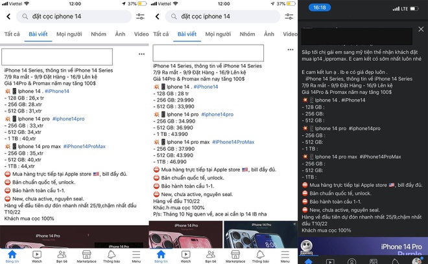Tap 'Khác.h mua cọc 100%' in middle post
This screenshot has height=264, width=428.
point(178,208)
